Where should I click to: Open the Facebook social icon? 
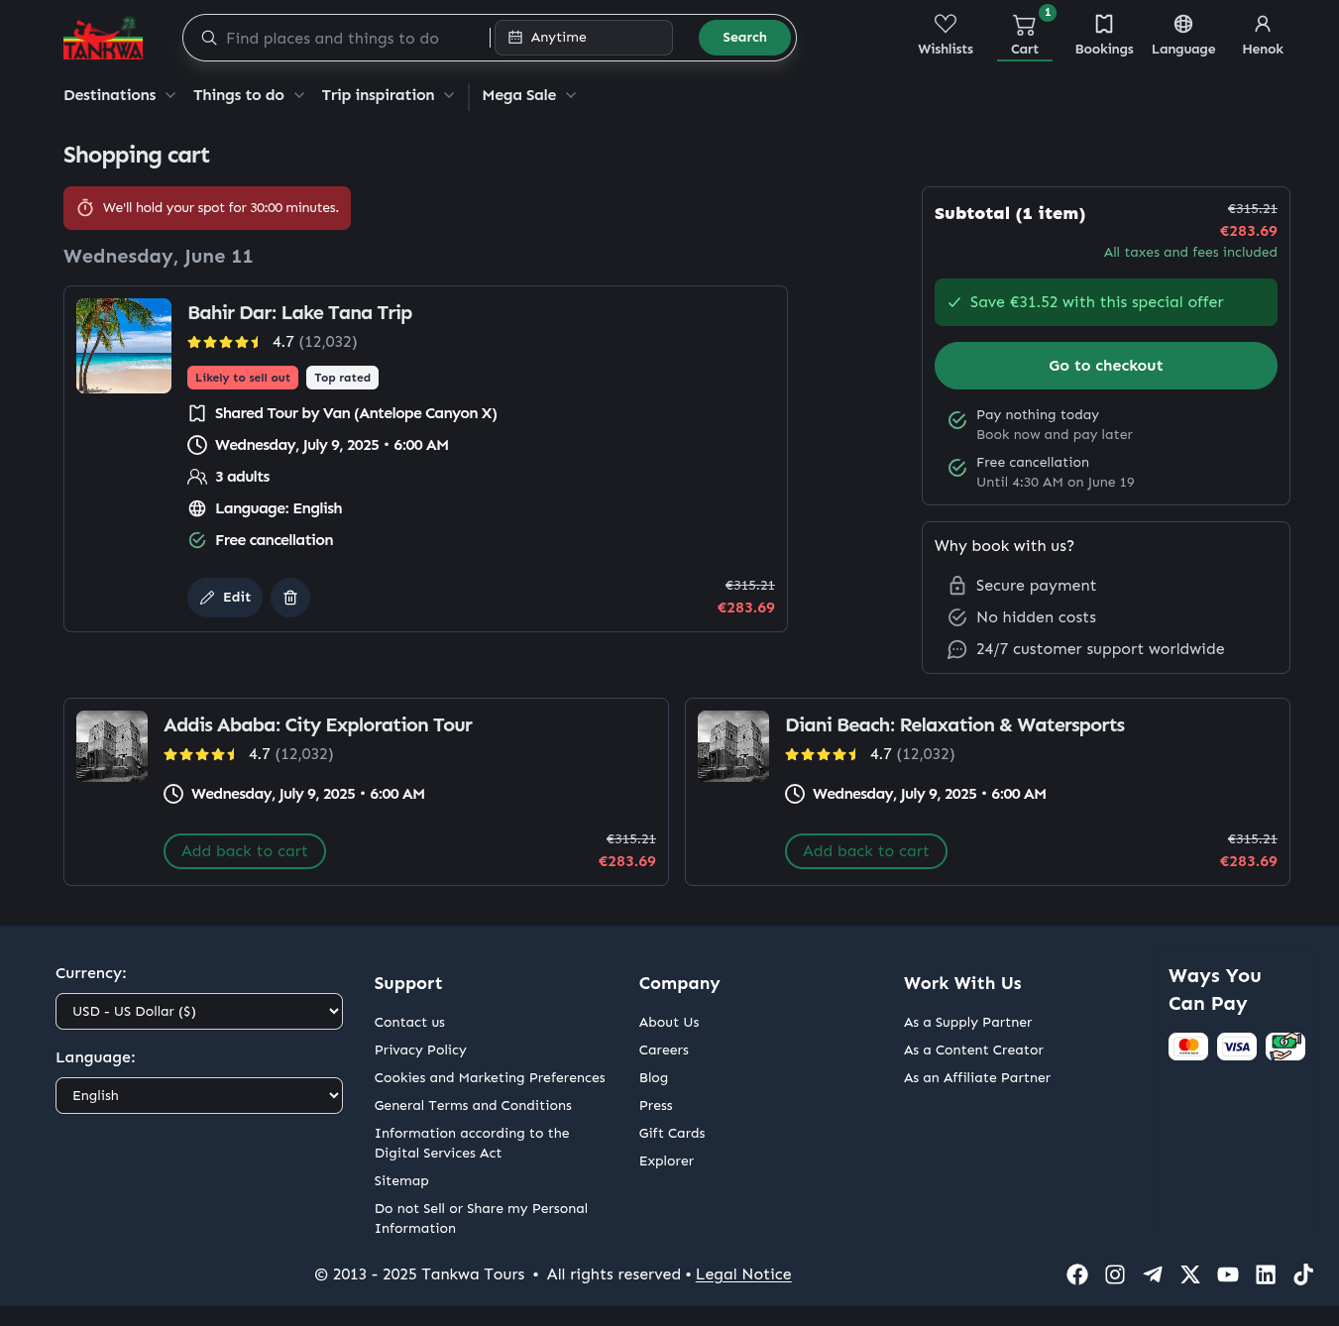[1077, 1274]
